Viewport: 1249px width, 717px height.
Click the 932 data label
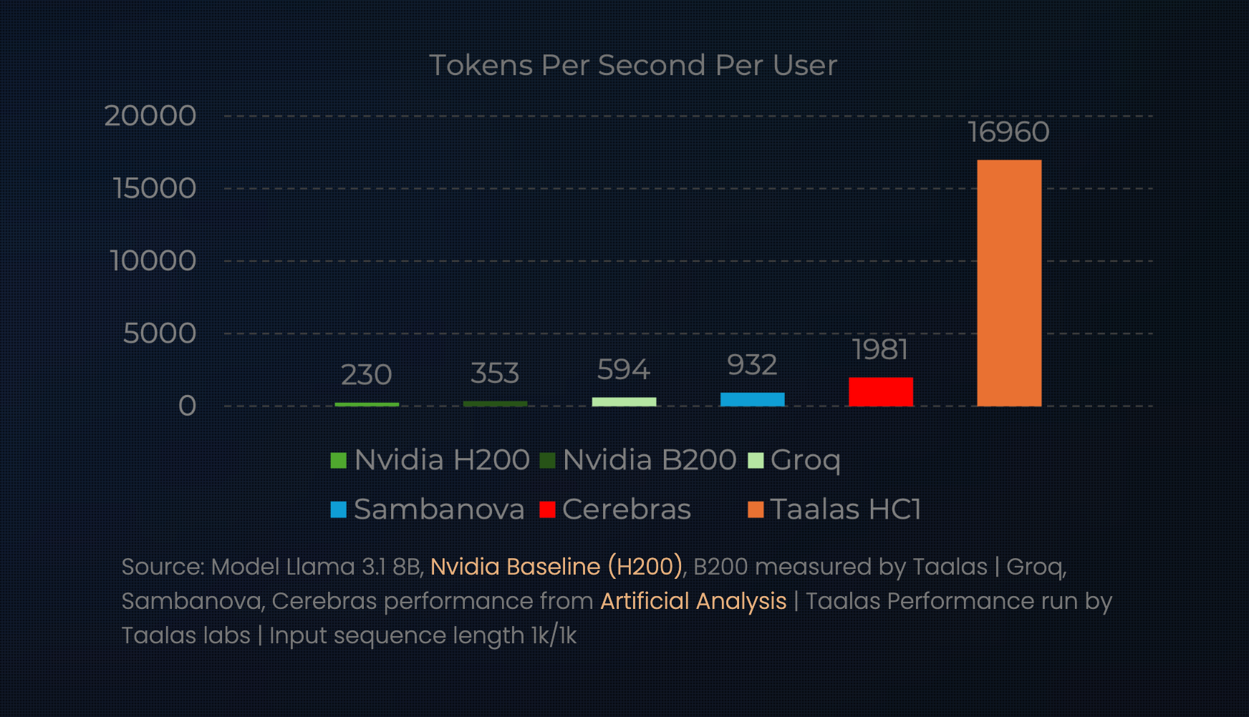pos(752,366)
